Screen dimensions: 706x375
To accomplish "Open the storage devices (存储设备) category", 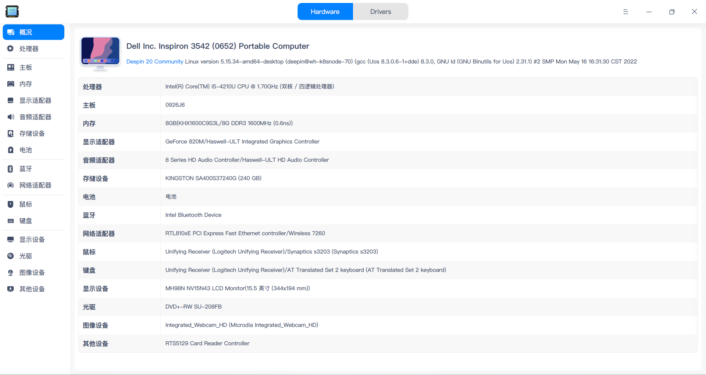I will (32, 134).
